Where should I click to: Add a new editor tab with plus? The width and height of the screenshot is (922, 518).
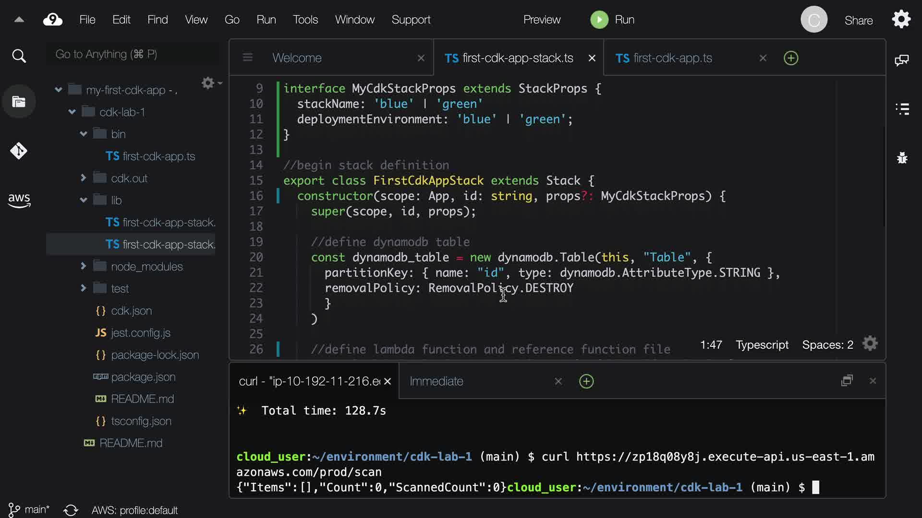pos(790,58)
